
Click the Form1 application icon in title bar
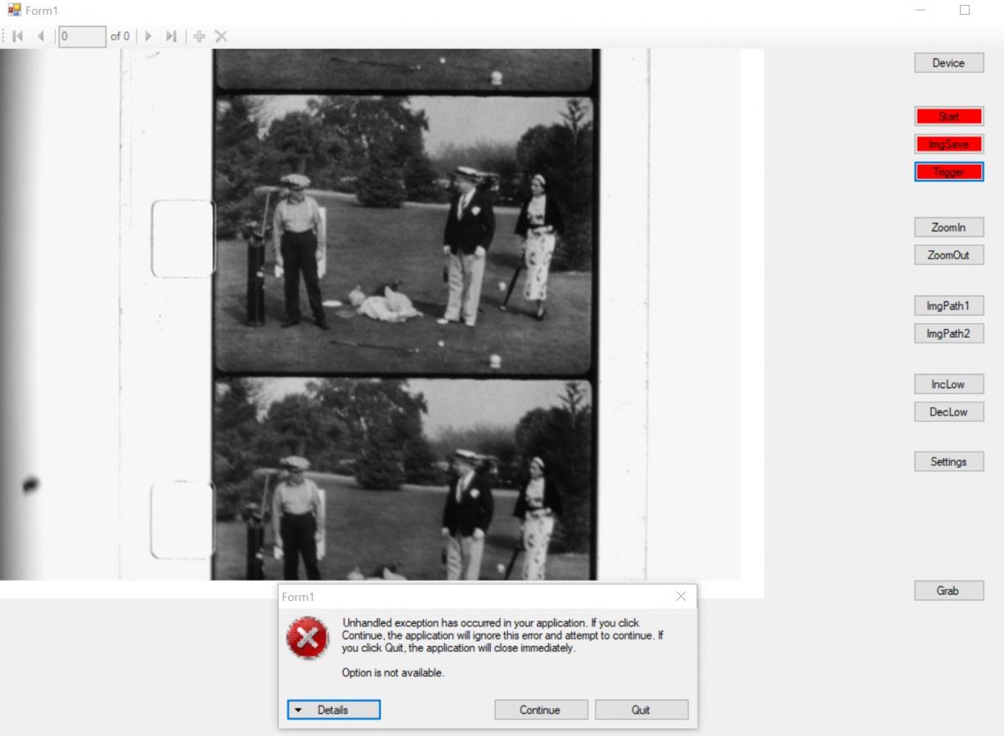[14, 10]
